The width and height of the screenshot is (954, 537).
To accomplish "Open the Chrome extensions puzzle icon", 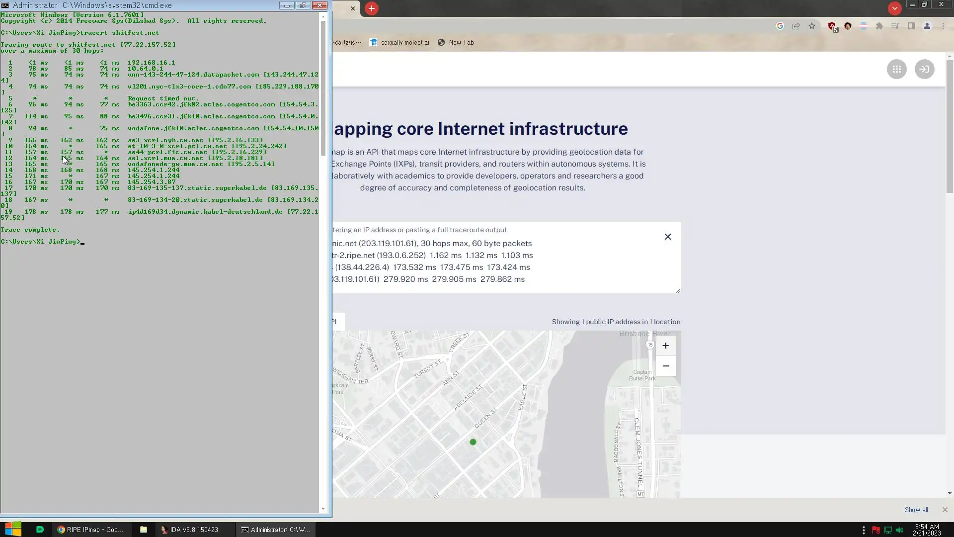I will click(x=879, y=26).
